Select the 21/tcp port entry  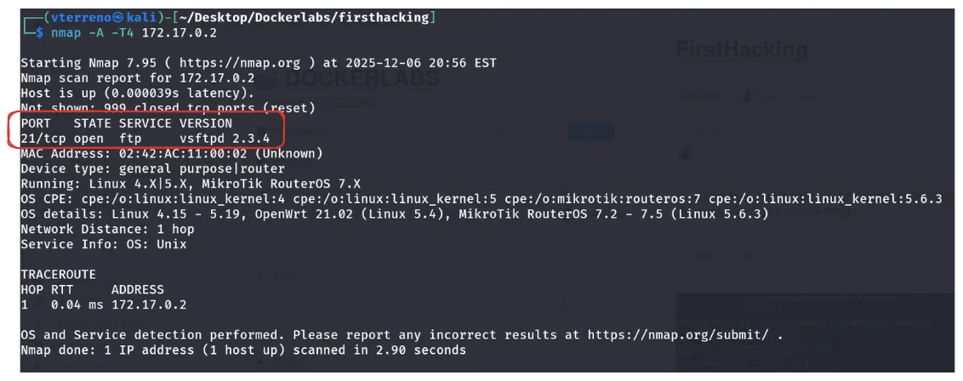point(43,139)
